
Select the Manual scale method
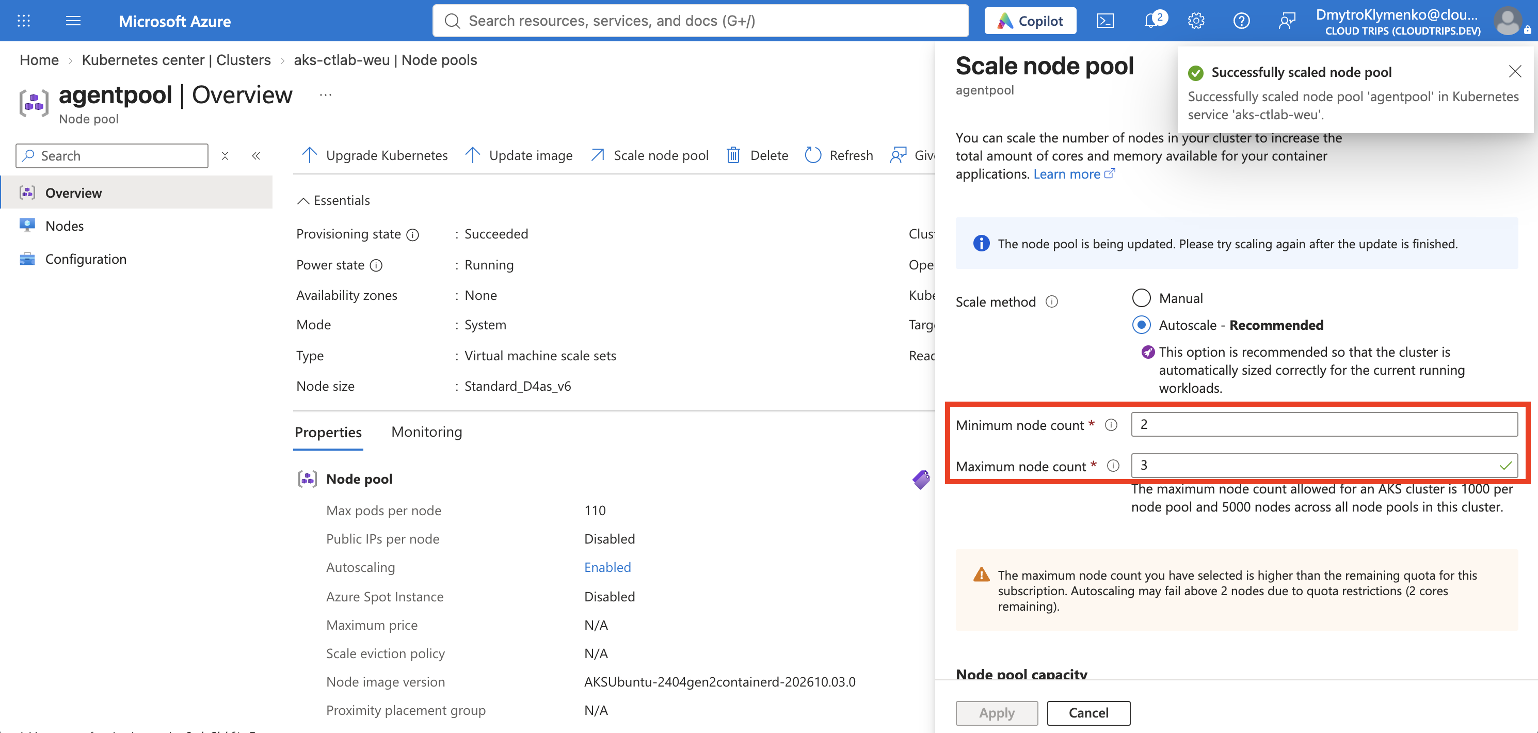(x=1142, y=297)
